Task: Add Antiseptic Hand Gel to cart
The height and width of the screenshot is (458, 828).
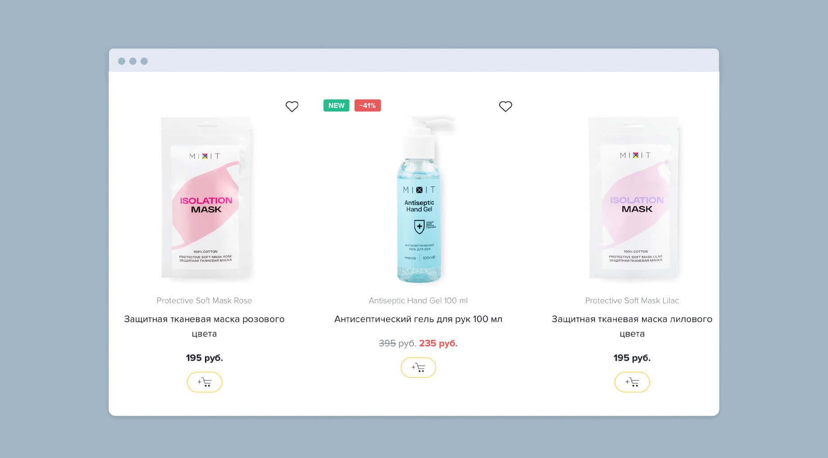Action: [x=419, y=368]
